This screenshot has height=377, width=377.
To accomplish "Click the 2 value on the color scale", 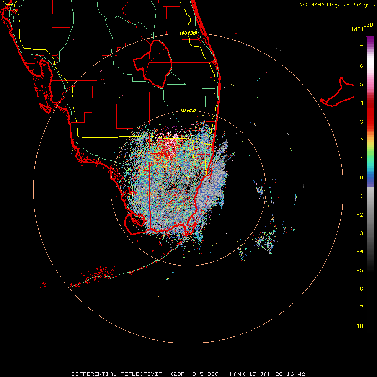I will 362,140.
